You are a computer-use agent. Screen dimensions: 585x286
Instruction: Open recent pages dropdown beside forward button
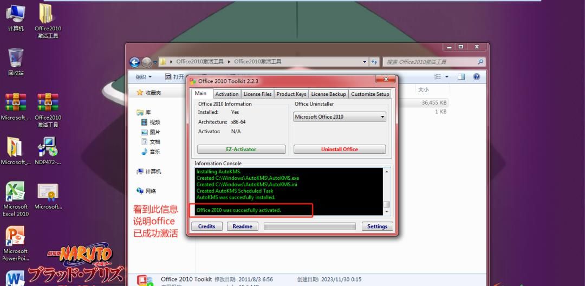click(x=155, y=62)
